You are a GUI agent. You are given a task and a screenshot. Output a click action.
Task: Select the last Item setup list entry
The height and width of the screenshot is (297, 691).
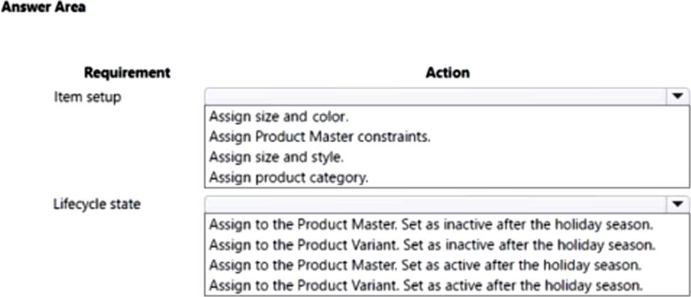click(x=289, y=177)
